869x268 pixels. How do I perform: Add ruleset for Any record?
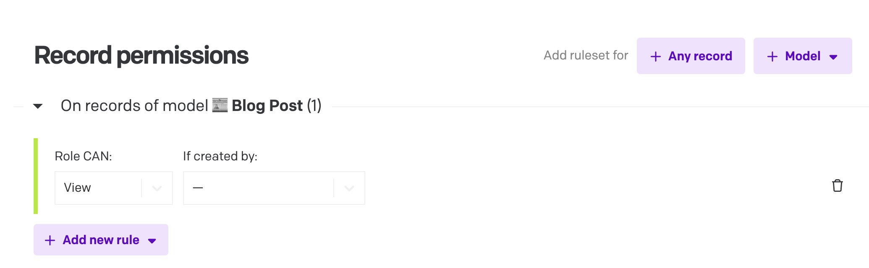coord(691,56)
